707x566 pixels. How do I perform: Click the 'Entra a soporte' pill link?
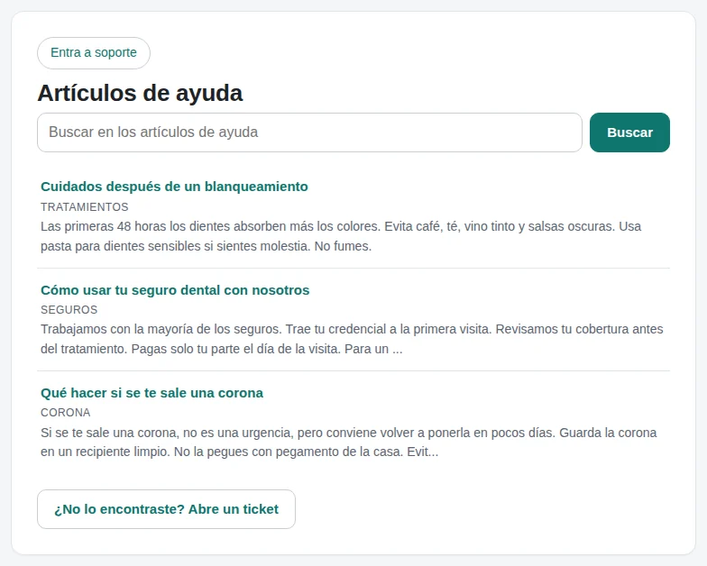[x=94, y=53]
